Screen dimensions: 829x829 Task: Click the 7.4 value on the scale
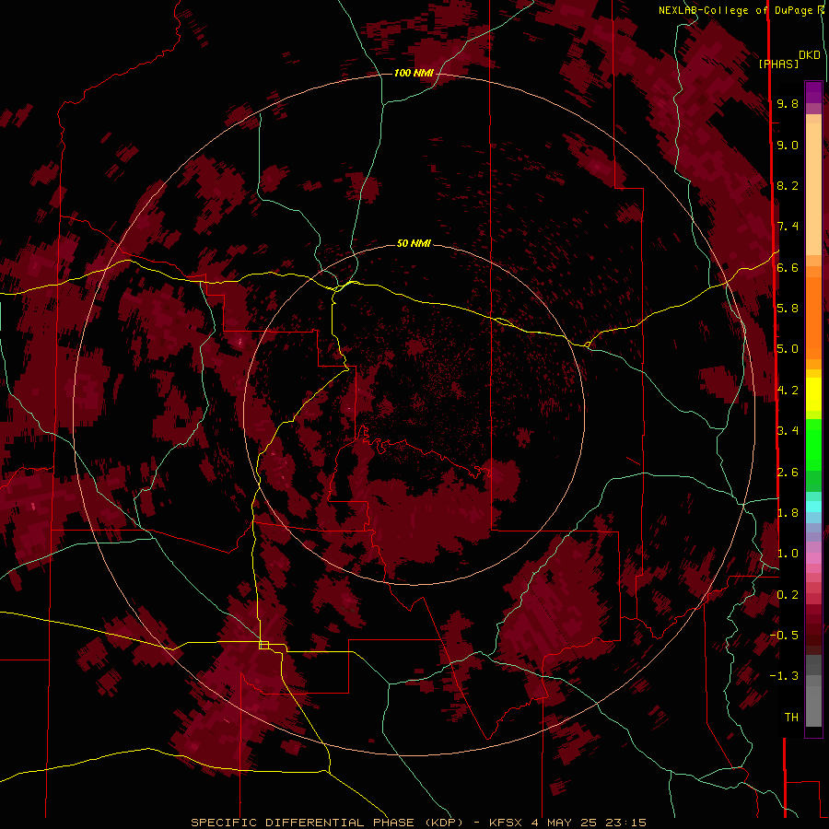[788, 227]
